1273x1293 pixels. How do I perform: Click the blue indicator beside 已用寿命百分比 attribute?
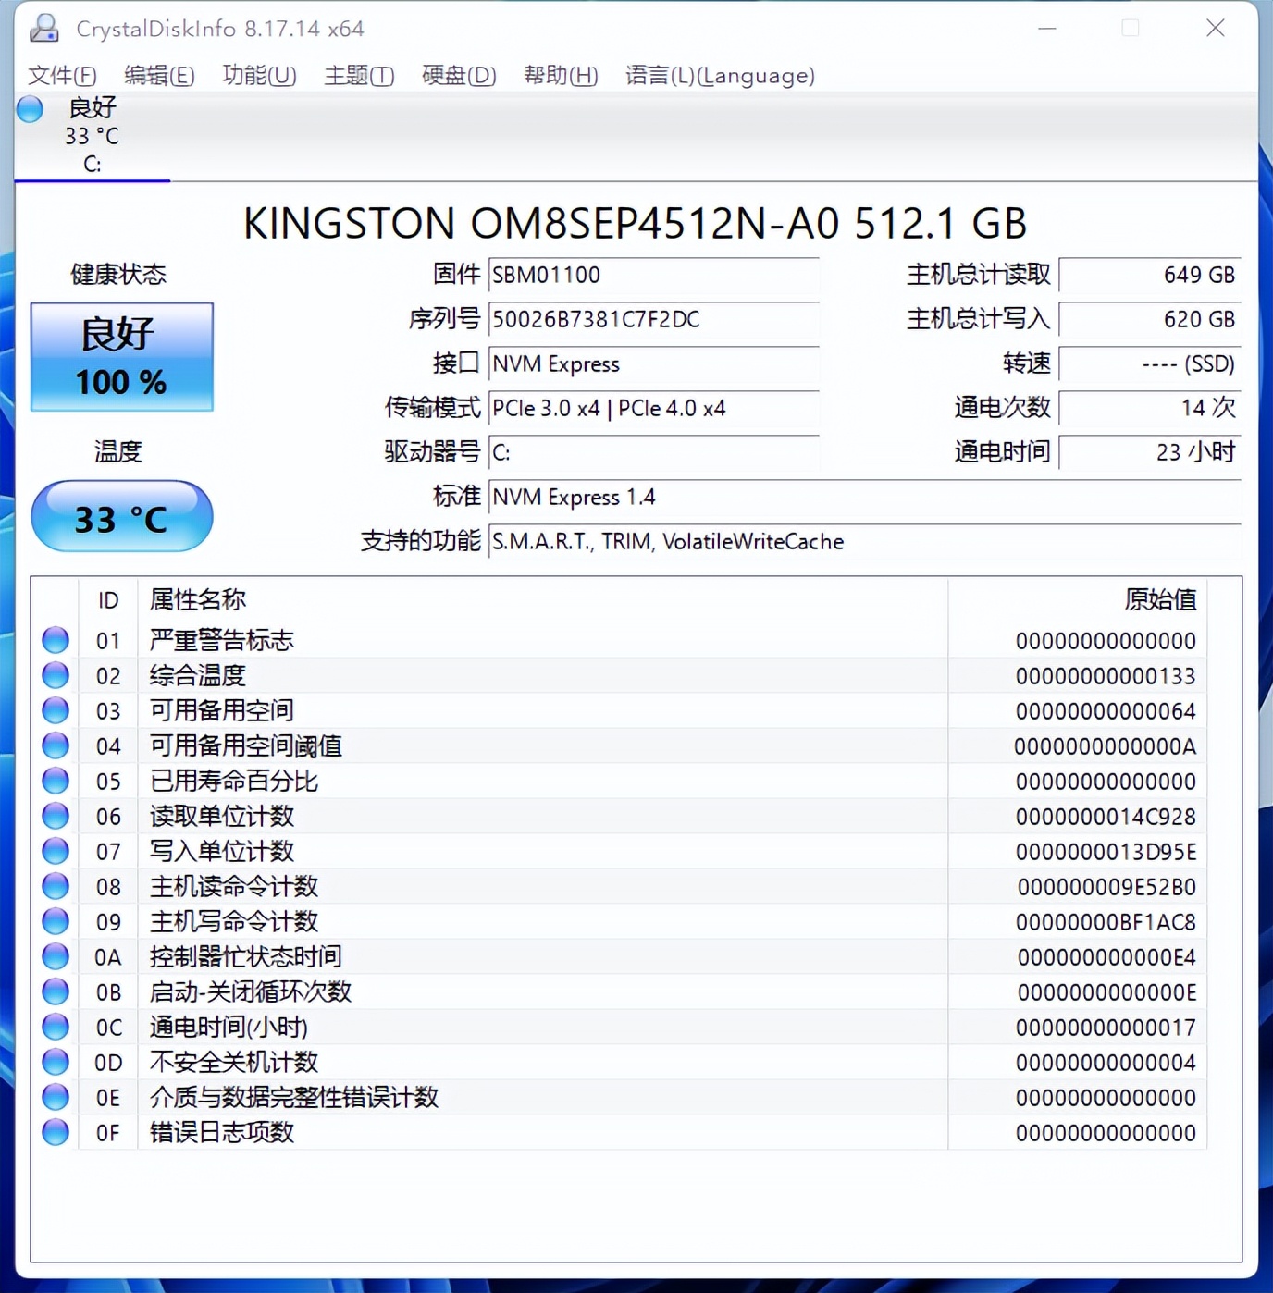coord(55,781)
